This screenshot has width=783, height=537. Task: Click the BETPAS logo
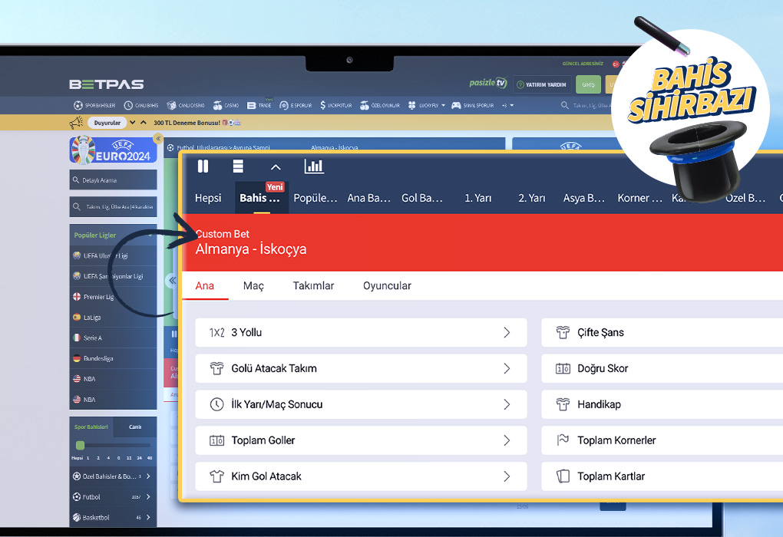107,84
